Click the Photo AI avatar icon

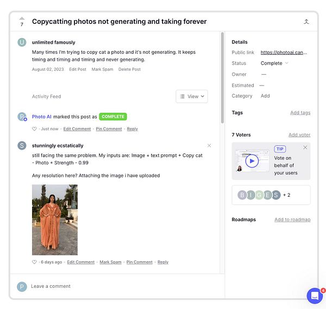(22, 117)
